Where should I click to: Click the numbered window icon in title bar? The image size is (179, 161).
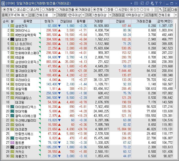click(x=3, y=3)
